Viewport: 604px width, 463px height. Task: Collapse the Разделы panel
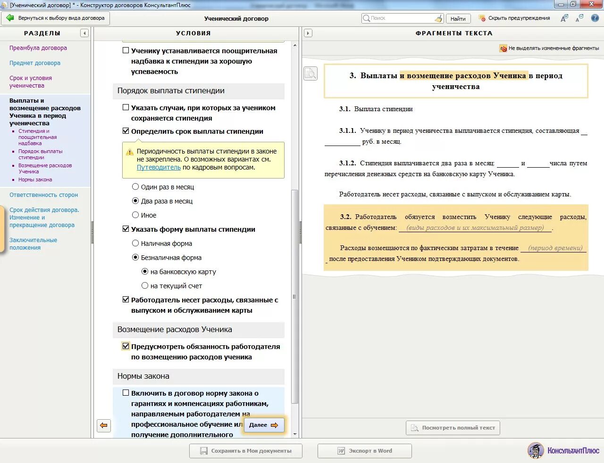(84, 33)
